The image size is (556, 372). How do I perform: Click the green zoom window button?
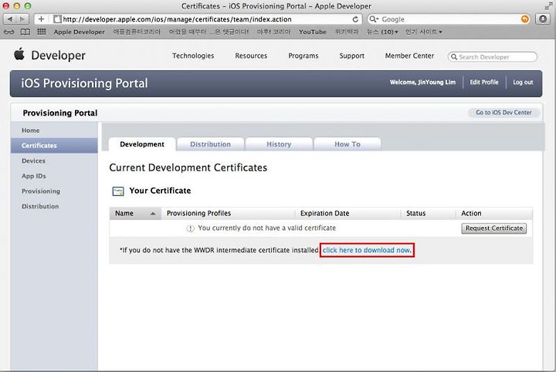(x=28, y=6)
